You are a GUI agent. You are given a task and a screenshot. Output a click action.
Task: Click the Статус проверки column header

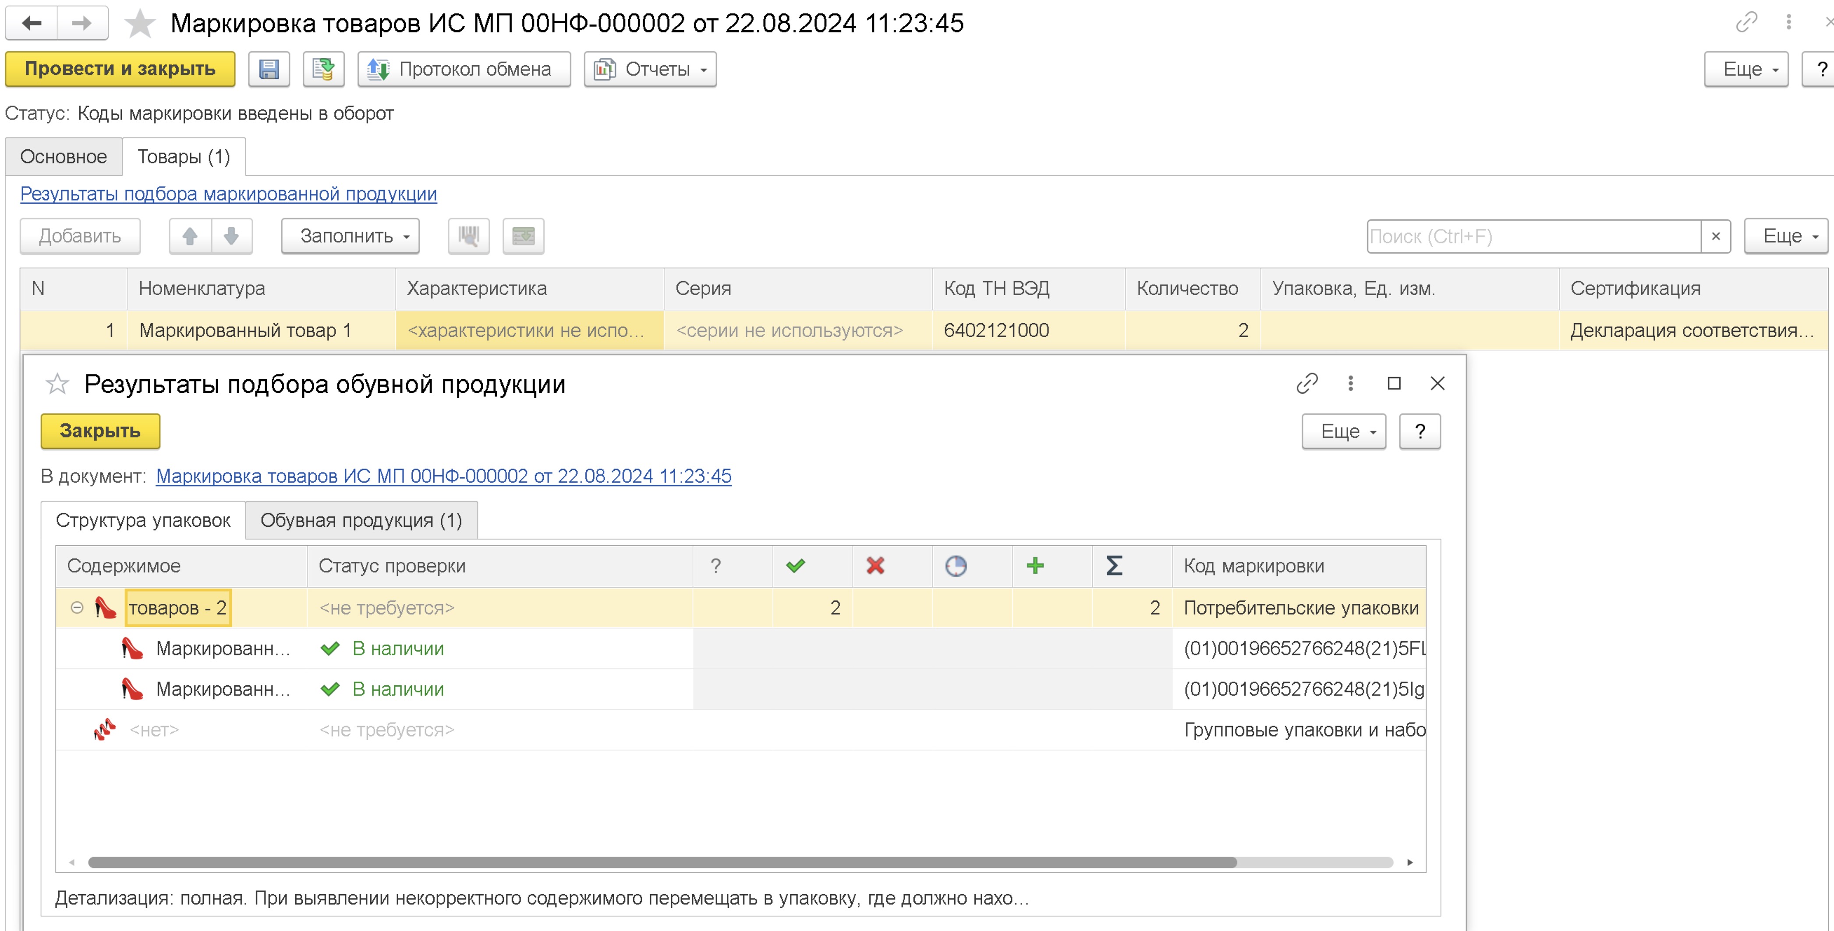(x=500, y=566)
